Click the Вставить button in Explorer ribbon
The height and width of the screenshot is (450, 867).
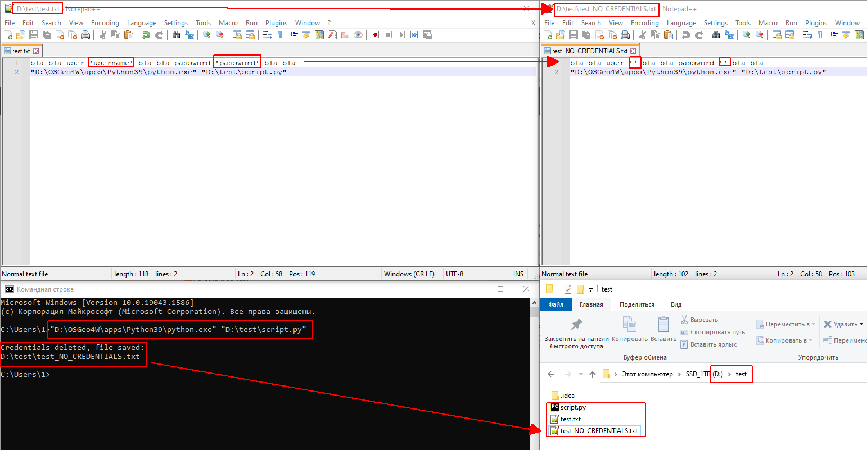click(x=663, y=329)
